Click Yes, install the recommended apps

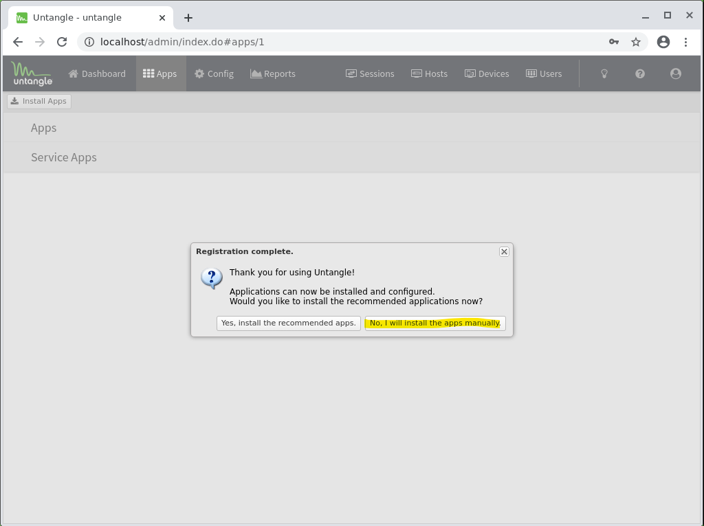tap(289, 323)
